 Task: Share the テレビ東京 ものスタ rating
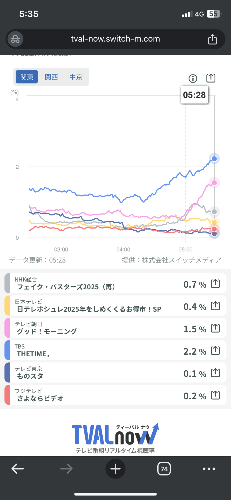click(215, 373)
